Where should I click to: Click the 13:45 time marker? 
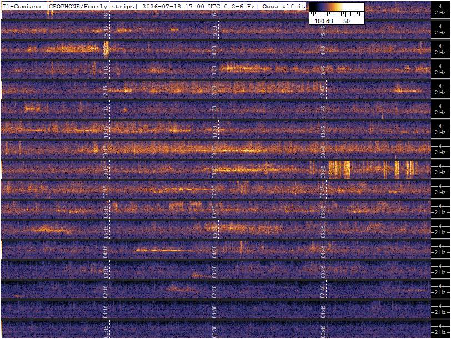[323, 72]
